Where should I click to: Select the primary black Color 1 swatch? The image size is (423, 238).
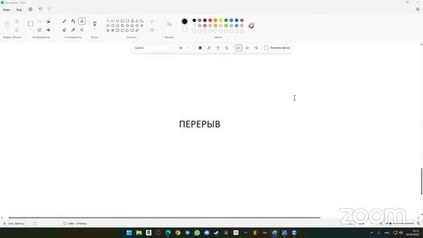pos(184,21)
